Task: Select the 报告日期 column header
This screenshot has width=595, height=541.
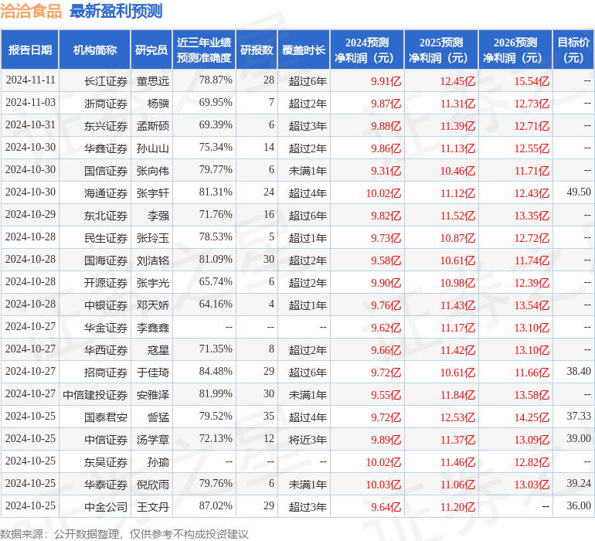Action: pyautogui.click(x=30, y=49)
